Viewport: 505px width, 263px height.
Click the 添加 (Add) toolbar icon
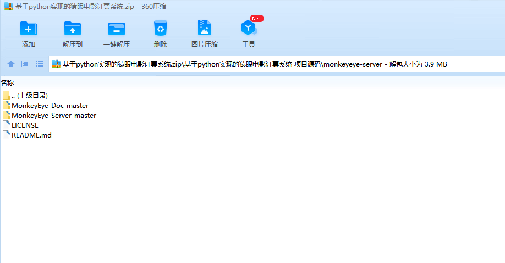click(29, 29)
